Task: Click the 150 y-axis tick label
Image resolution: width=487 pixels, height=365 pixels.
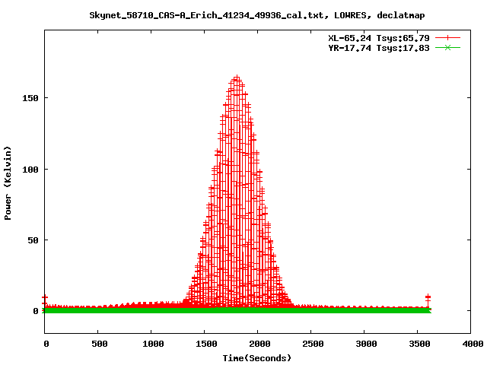Action: click(30, 98)
